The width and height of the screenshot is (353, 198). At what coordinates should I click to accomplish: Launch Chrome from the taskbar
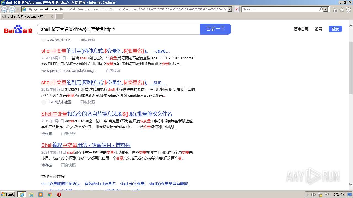(x=50, y=194)
